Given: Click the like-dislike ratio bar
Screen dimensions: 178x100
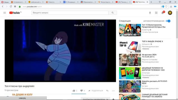Looking at the screenshot, I should (x=79, y=94).
